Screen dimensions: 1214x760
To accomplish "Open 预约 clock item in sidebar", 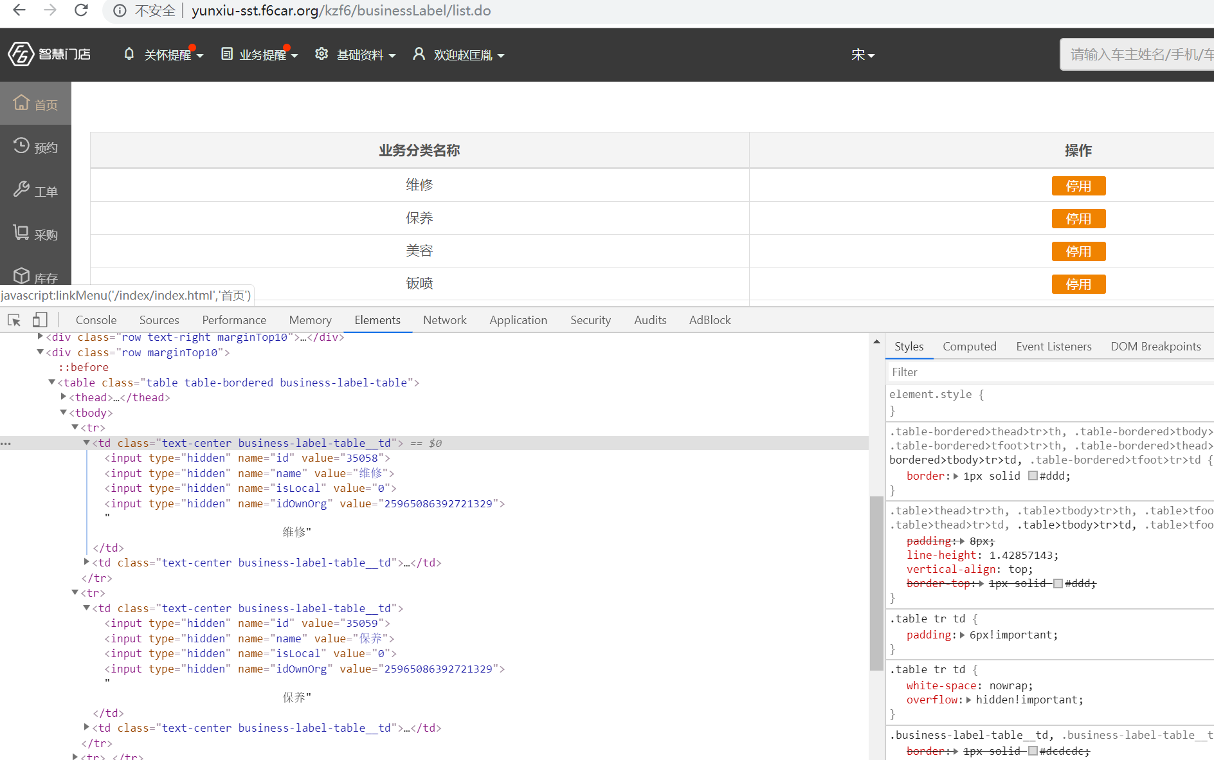I will 35,147.
